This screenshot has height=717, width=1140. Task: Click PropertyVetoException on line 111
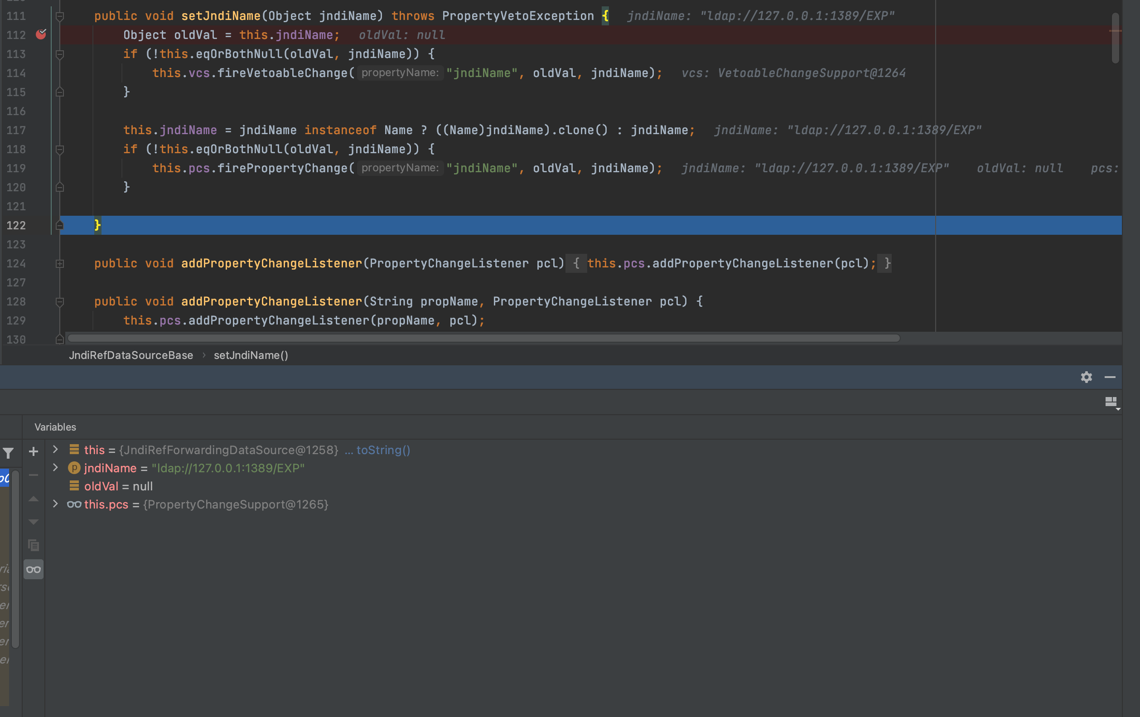[x=518, y=16]
